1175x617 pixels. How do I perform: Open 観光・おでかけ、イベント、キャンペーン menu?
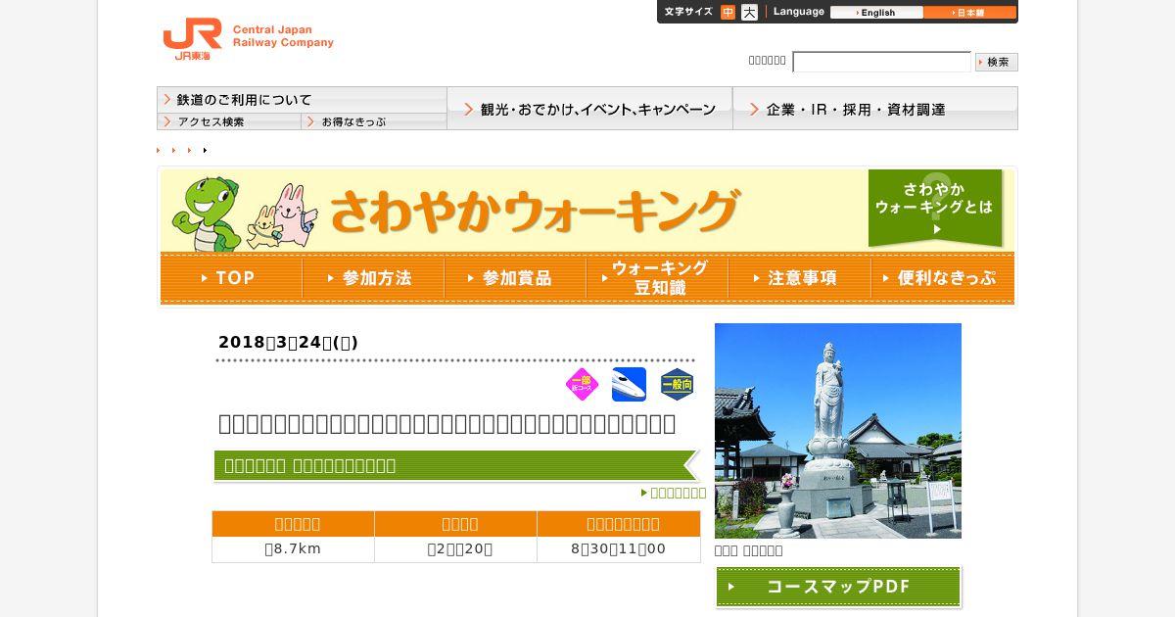[589, 109]
